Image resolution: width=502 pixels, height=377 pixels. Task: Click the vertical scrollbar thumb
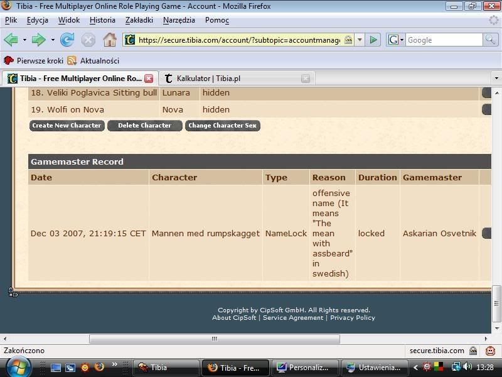pos(496,303)
